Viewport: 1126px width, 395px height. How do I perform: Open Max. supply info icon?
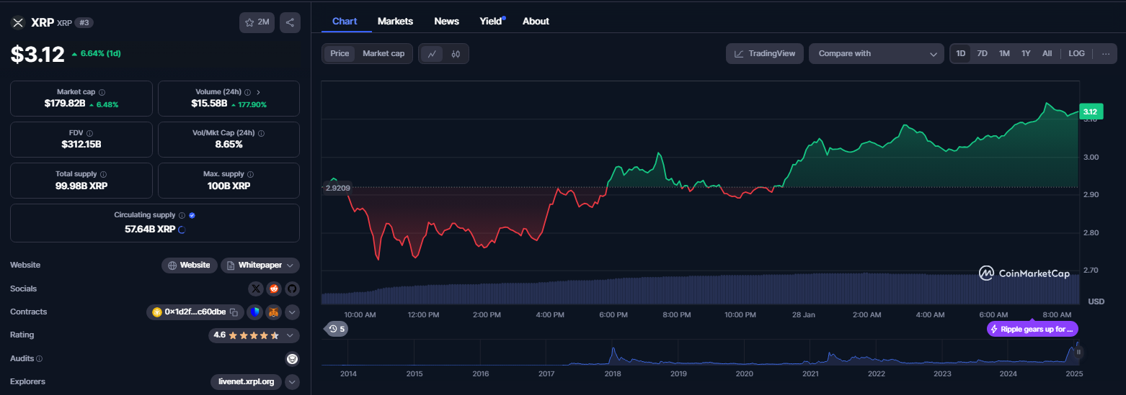click(251, 174)
